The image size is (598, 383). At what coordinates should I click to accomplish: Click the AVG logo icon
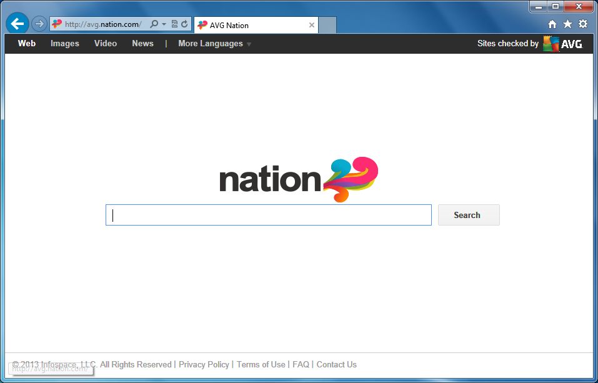pos(563,44)
